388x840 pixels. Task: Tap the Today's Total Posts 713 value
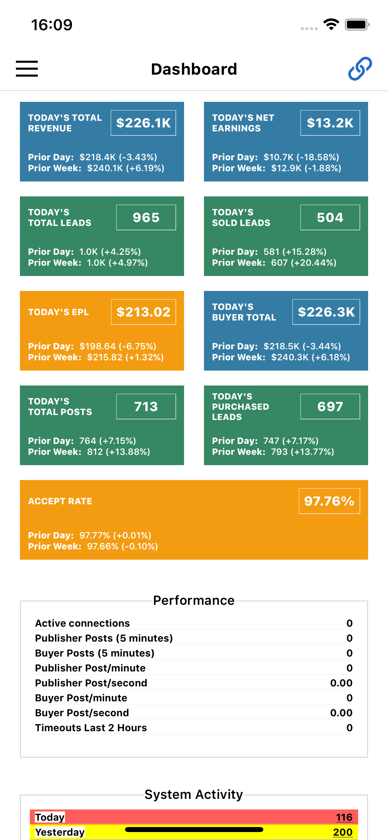146,406
